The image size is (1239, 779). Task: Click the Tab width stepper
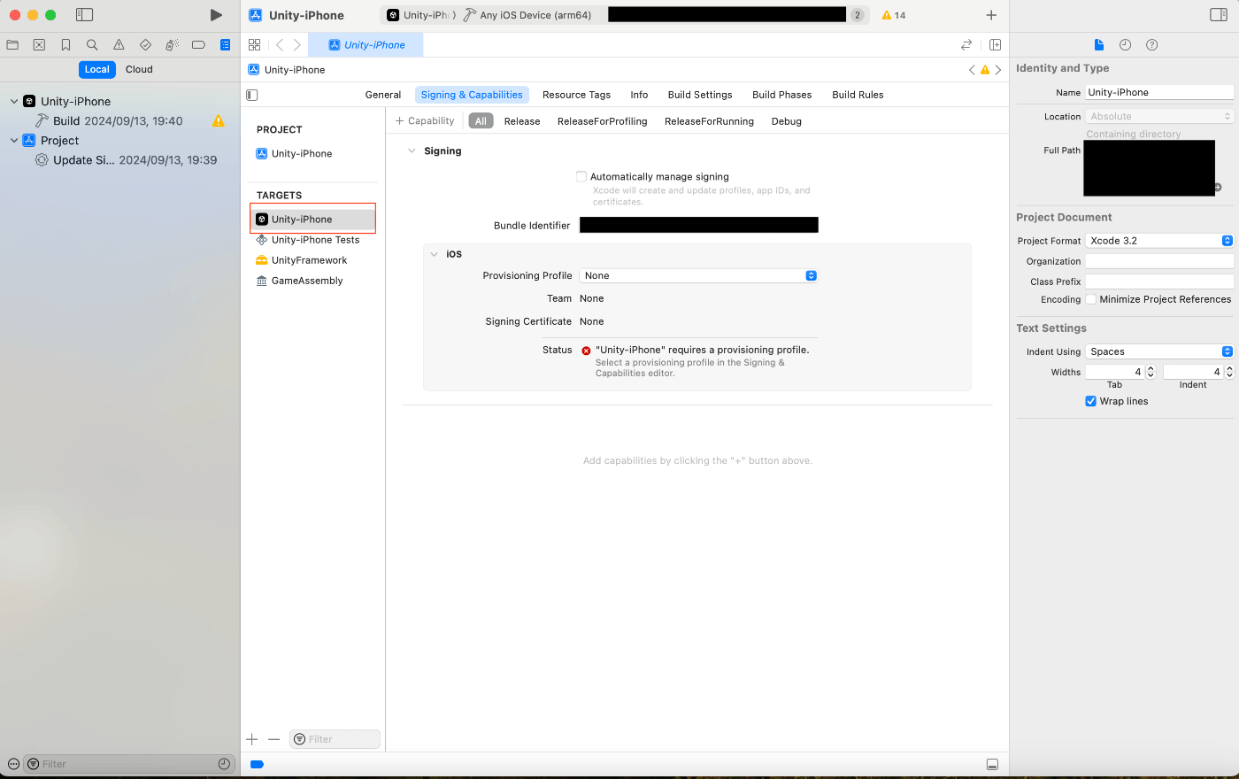point(1150,372)
